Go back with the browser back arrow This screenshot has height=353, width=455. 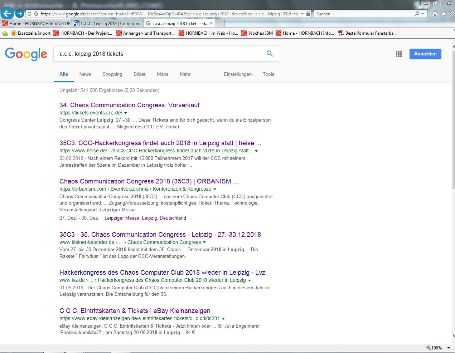pos(7,14)
